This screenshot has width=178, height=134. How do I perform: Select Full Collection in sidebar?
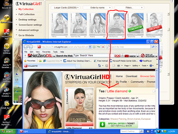point(26,14)
